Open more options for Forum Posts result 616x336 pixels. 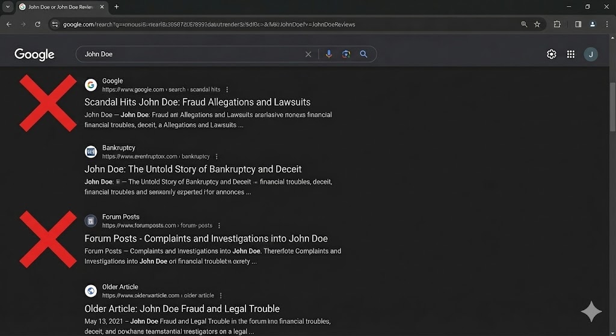tap(219, 226)
